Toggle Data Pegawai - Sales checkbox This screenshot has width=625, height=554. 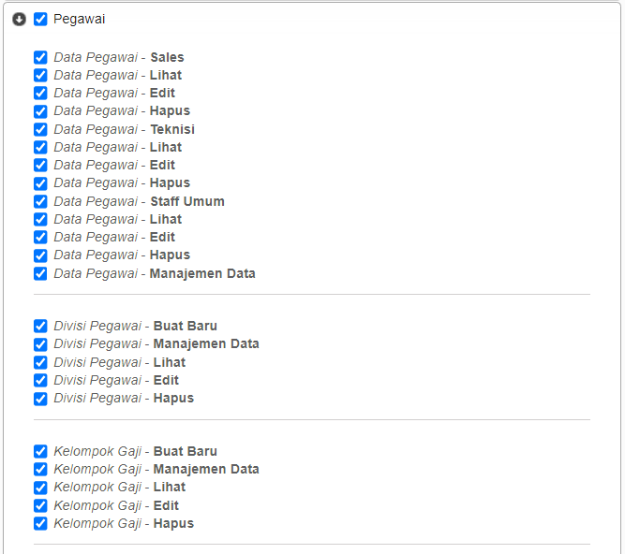[40, 57]
